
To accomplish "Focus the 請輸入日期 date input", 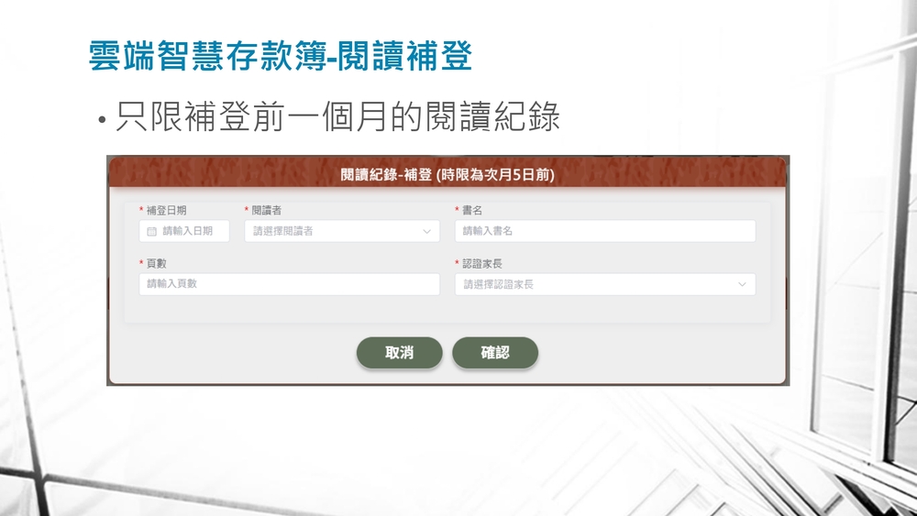I will coord(188,232).
